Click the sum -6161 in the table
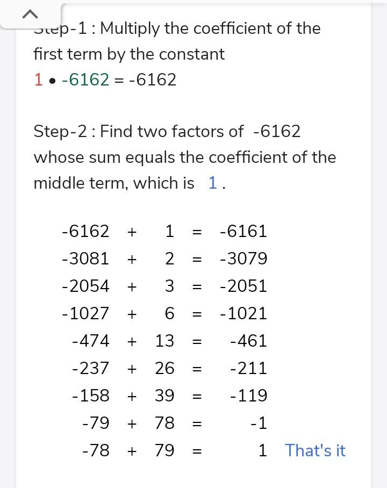Viewport: 387px width, 488px height. coord(243,231)
